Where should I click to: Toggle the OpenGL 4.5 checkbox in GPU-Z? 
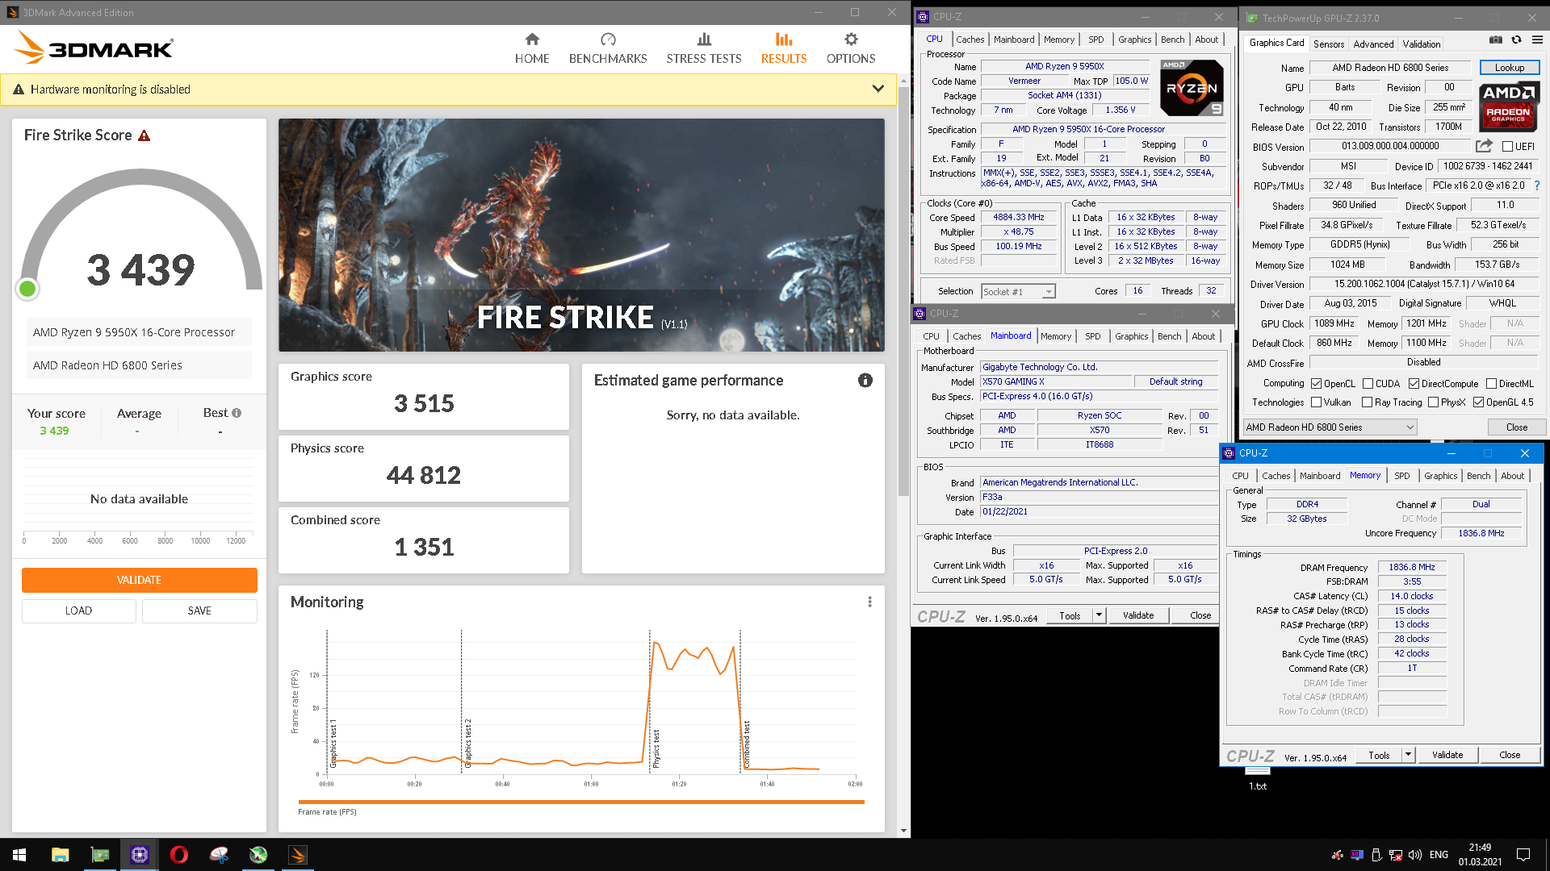[x=1479, y=402]
